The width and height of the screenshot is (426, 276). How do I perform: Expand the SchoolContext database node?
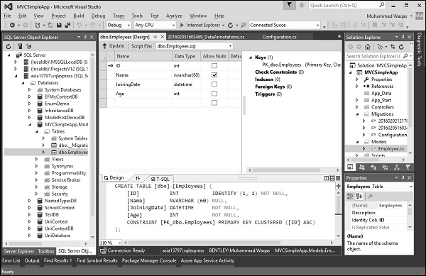[30, 208]
